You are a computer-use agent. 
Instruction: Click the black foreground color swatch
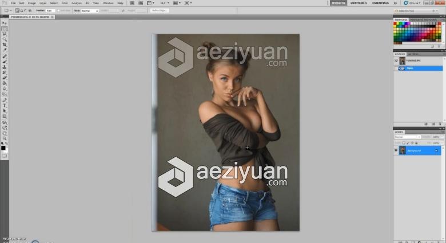[x=3, y=148]
